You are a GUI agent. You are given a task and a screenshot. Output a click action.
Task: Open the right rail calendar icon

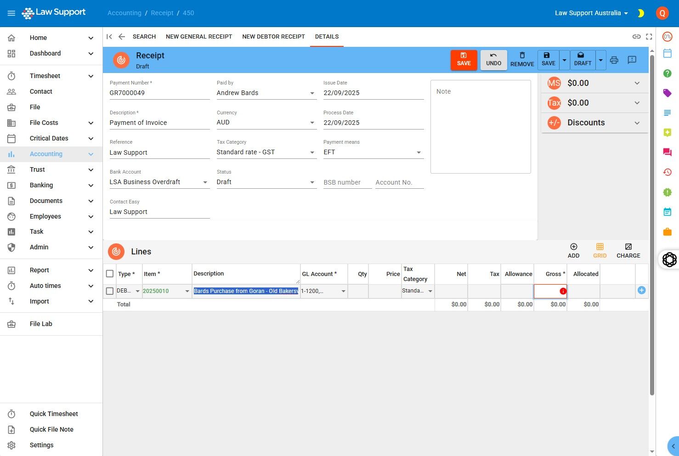point(668,53)
